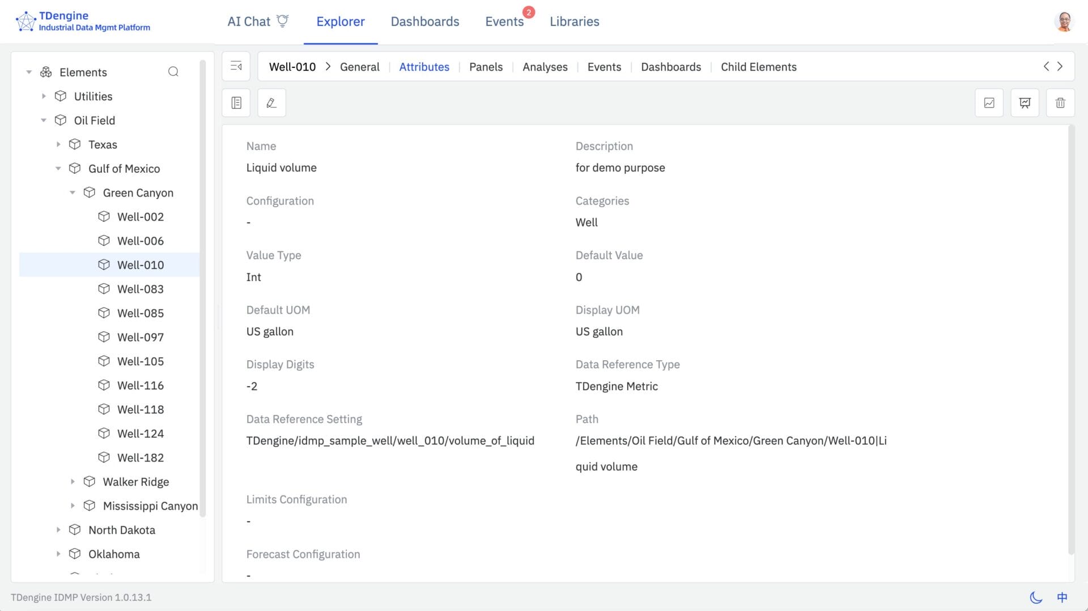Open Events with notification badge

504,22
